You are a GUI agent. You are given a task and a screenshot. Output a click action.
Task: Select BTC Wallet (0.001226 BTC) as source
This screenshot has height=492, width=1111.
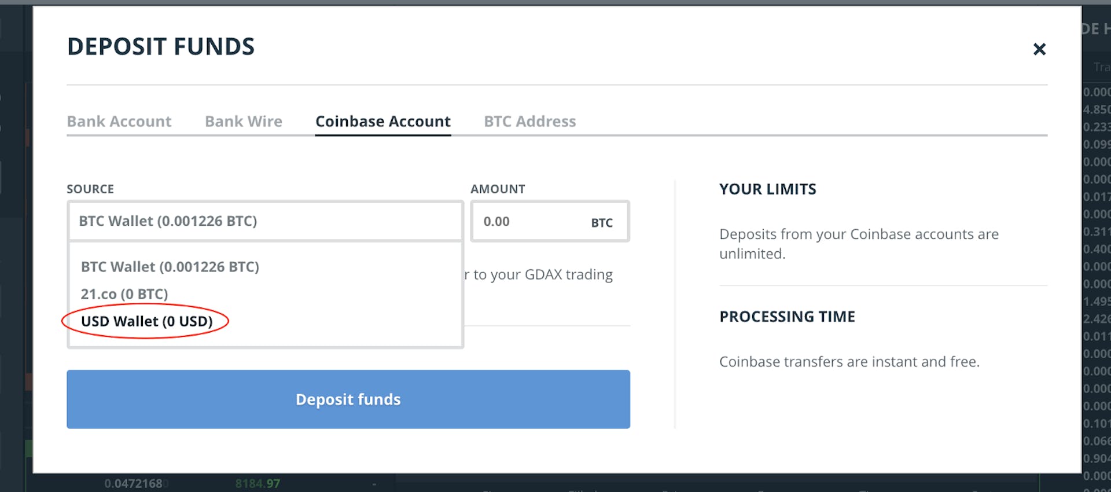[x=170, y=267]
